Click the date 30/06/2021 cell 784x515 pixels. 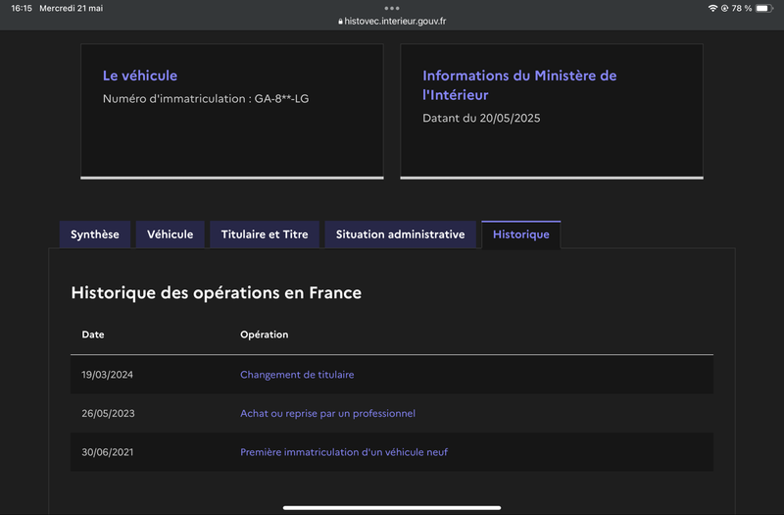pos(108,452)
